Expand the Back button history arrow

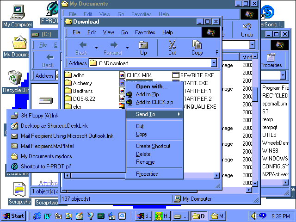tap(96, 48)
